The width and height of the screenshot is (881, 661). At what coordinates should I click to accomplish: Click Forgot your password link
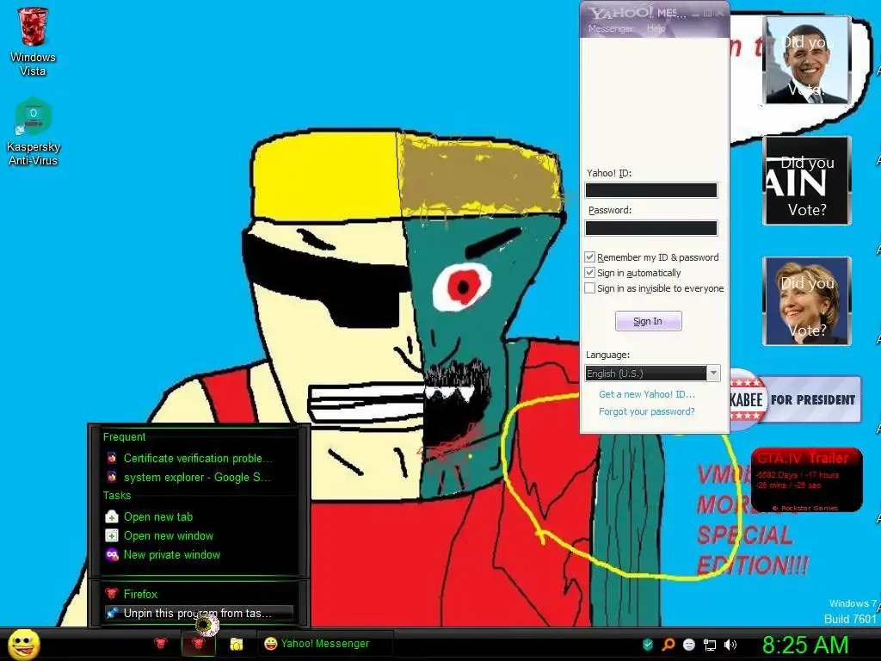pos(647,411)
